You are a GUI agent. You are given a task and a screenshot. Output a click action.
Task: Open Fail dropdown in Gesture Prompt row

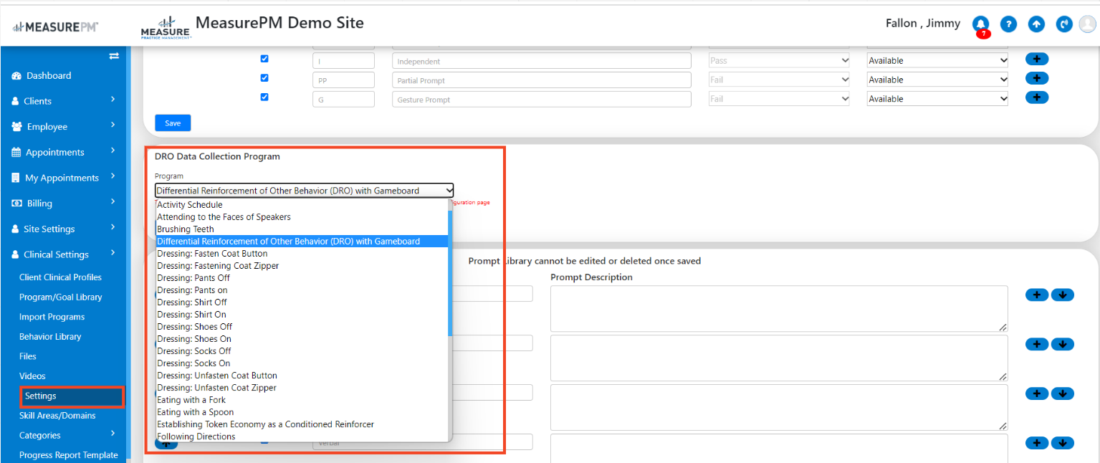coord(779,99)
